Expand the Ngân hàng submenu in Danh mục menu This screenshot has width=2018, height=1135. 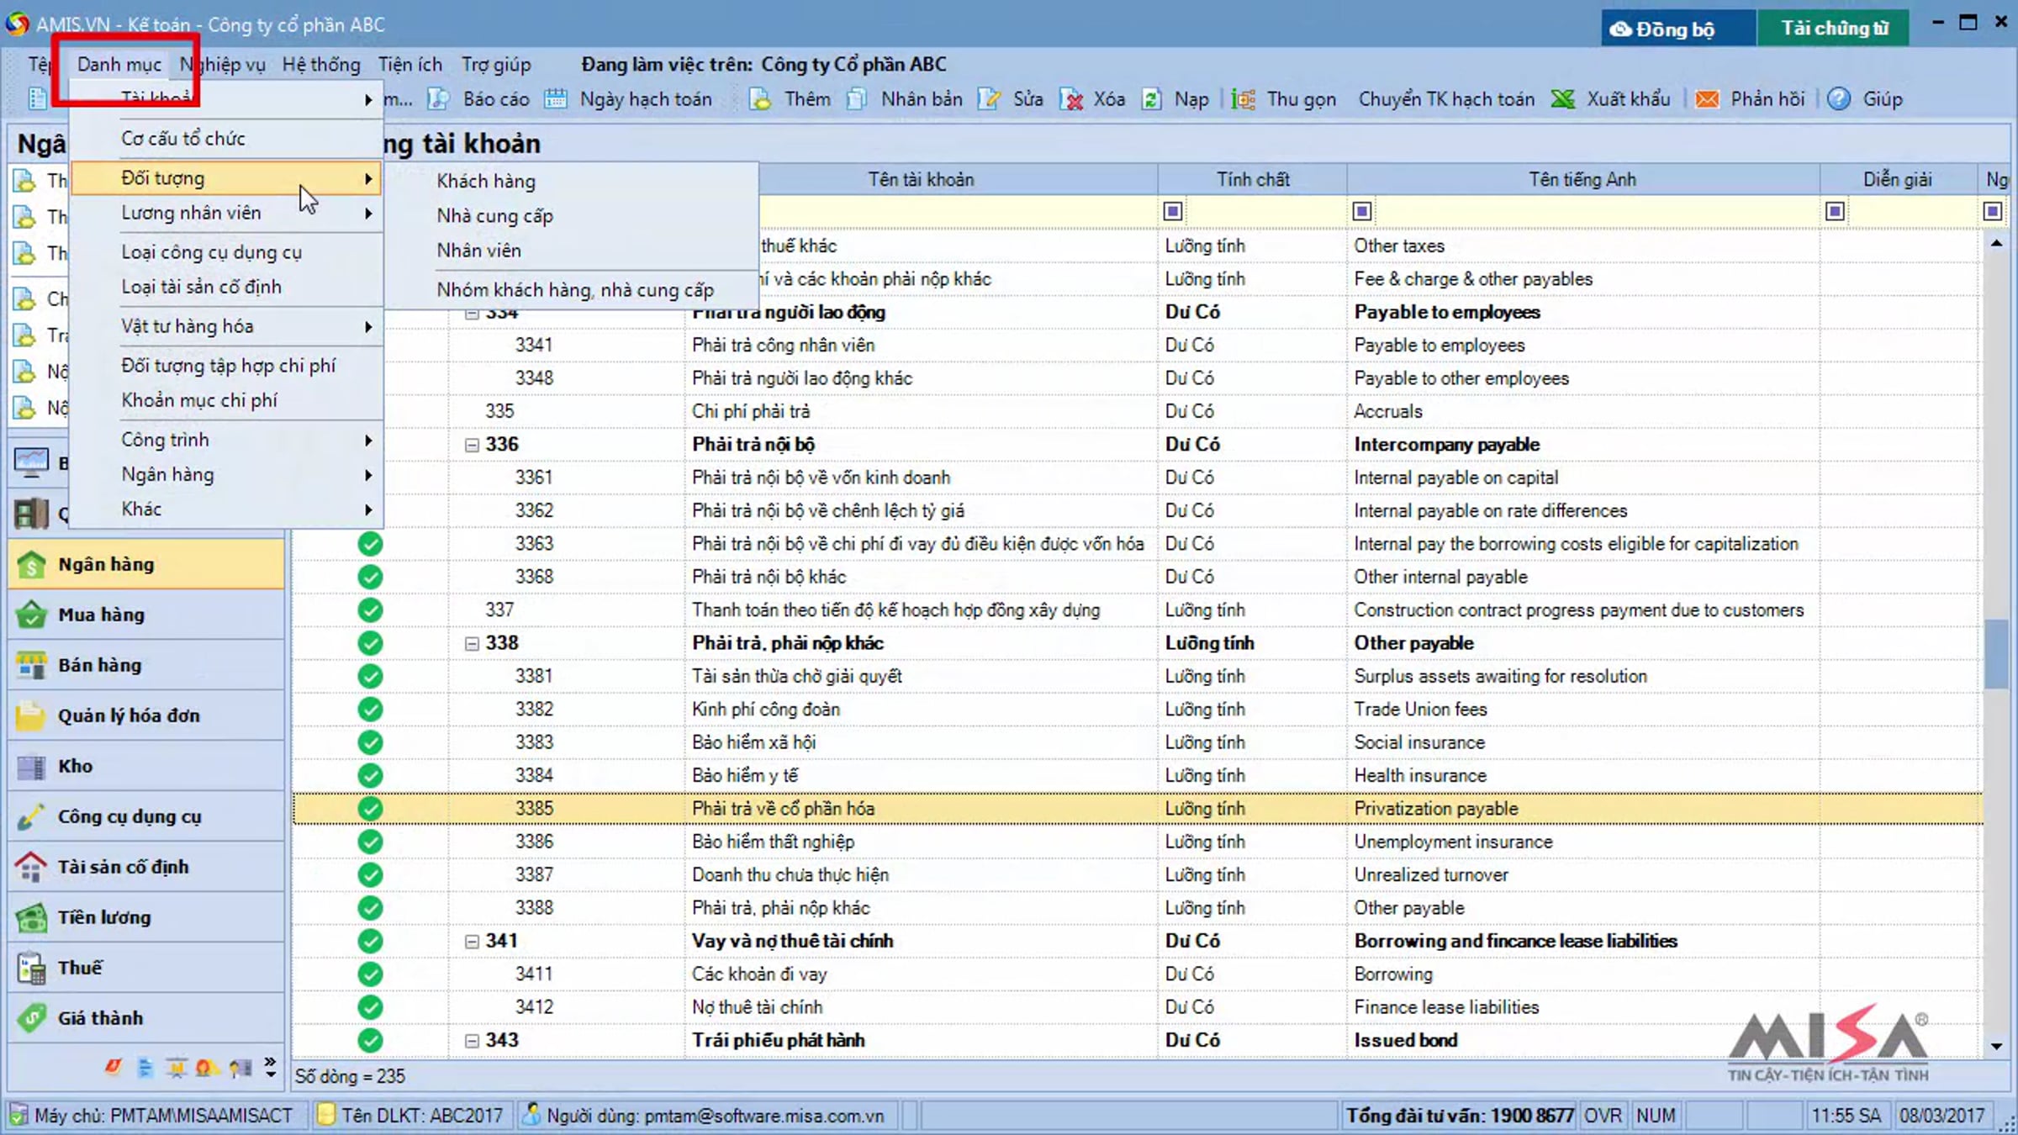pos(227,475)
